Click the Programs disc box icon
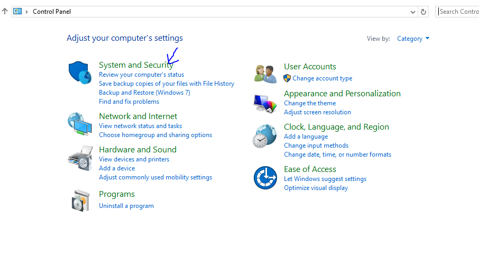 click(81, 201)
